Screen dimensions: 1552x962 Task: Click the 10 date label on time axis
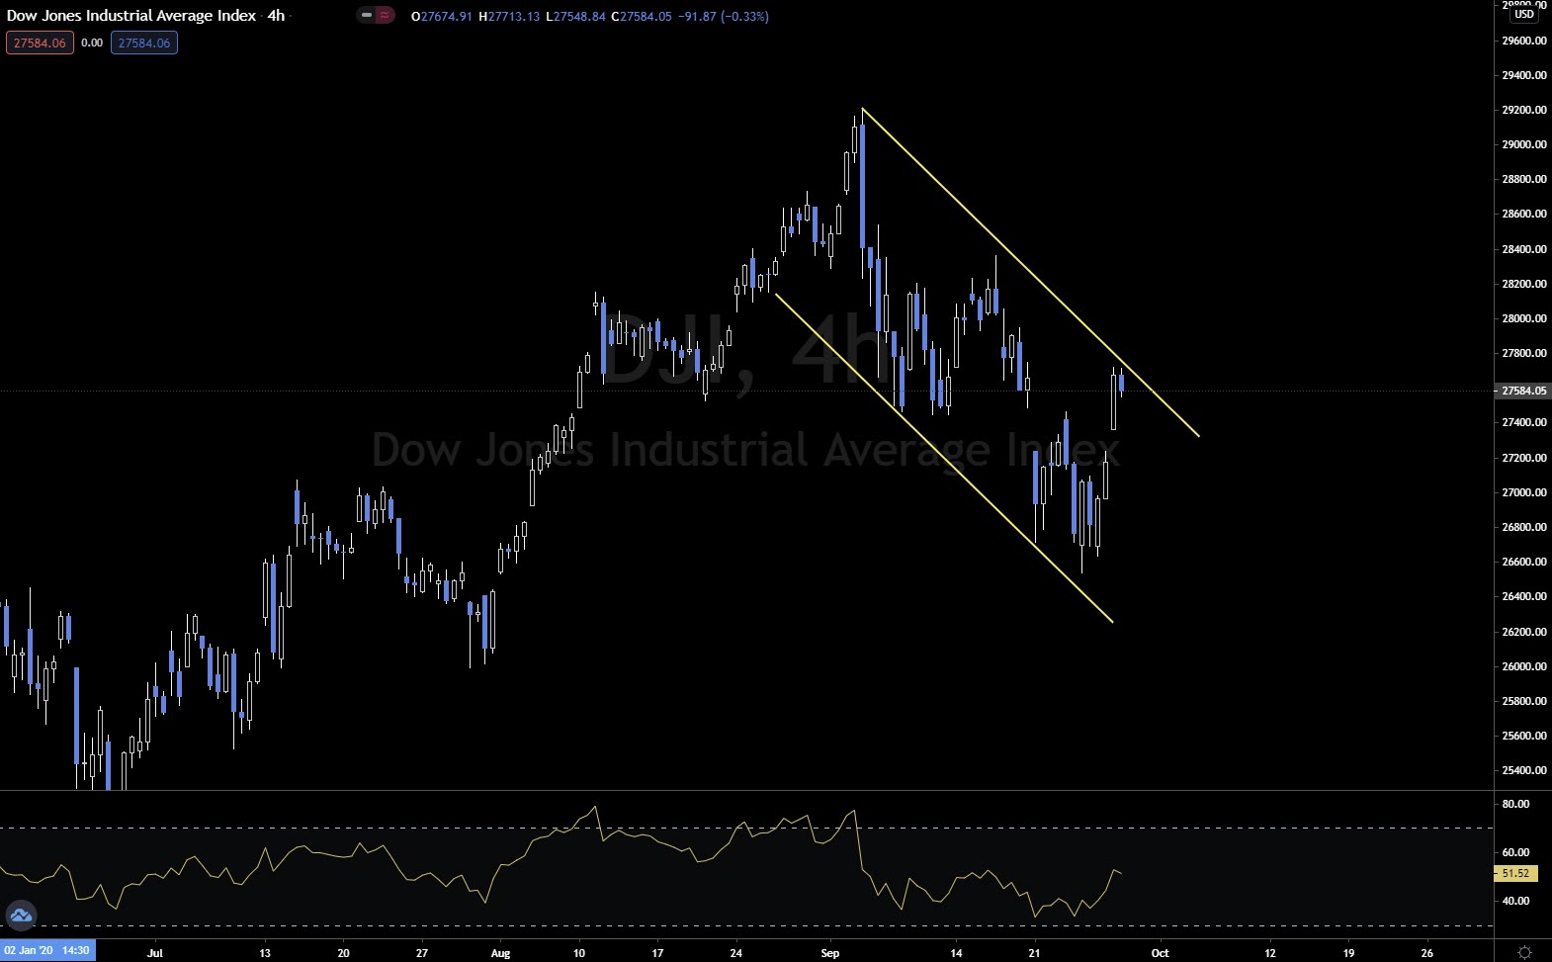click(x=579, y=953)
